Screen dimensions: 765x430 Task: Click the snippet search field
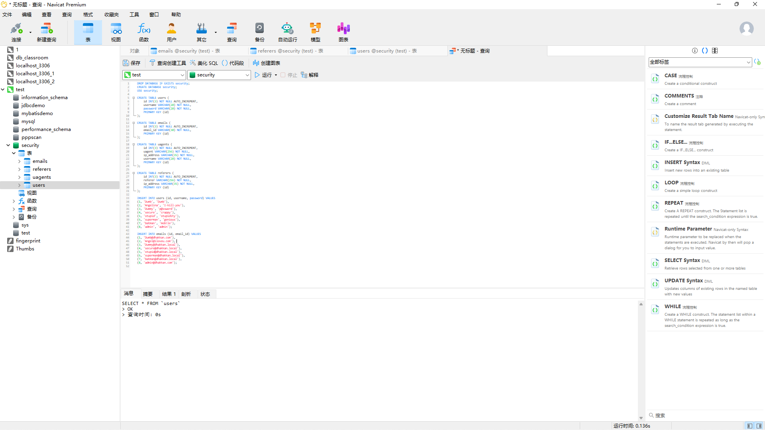coord(705,415)
